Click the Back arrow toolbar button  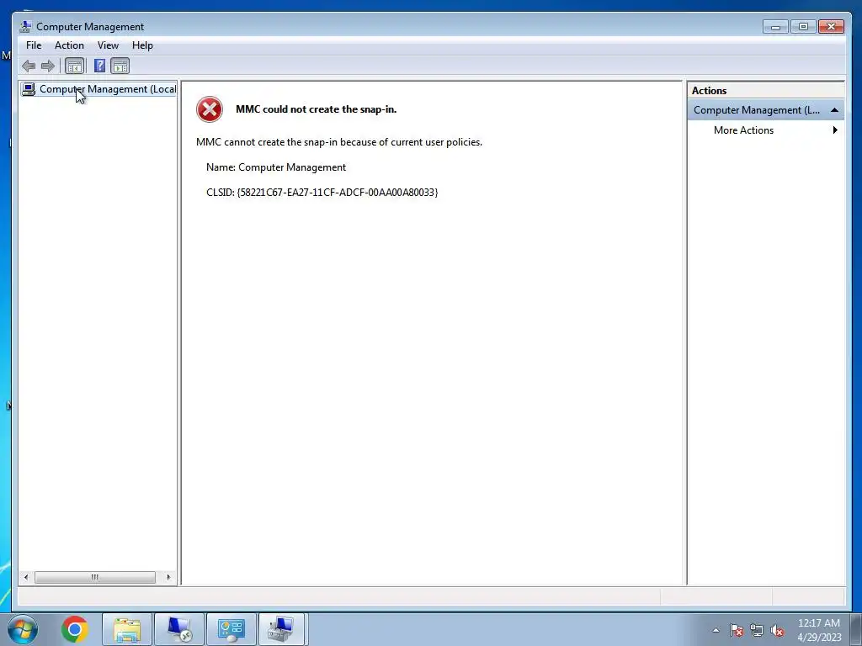29,66
